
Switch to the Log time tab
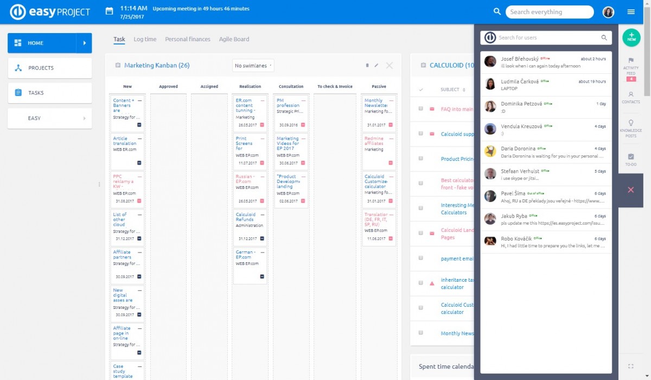coord(145,39)
